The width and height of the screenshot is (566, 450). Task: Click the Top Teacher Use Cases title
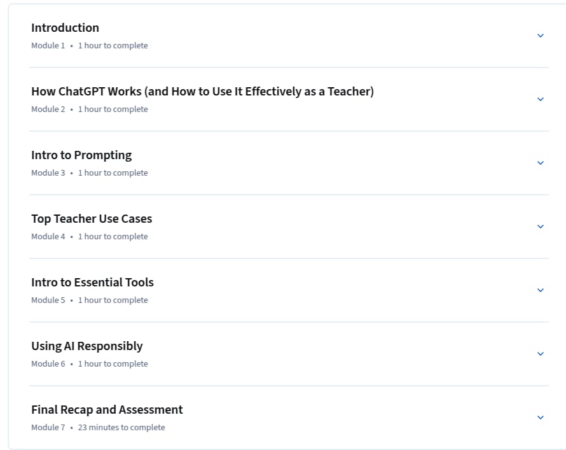click(x=92, y=218)
